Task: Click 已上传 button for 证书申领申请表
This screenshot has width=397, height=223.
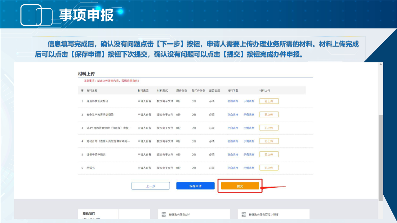Action: [x=269, y=155]
